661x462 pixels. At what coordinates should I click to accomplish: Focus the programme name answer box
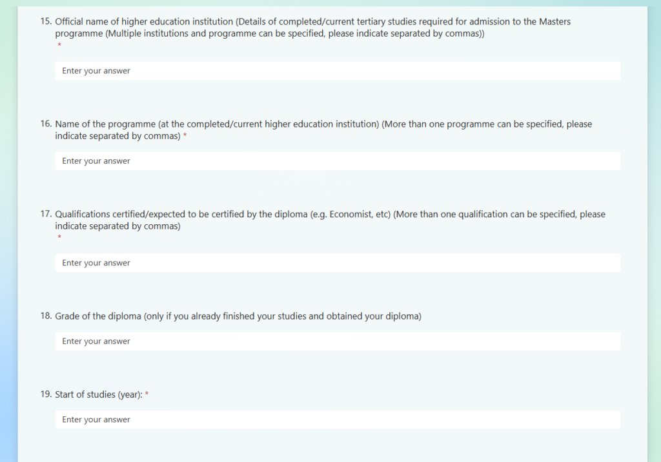[x=338, y=160]
